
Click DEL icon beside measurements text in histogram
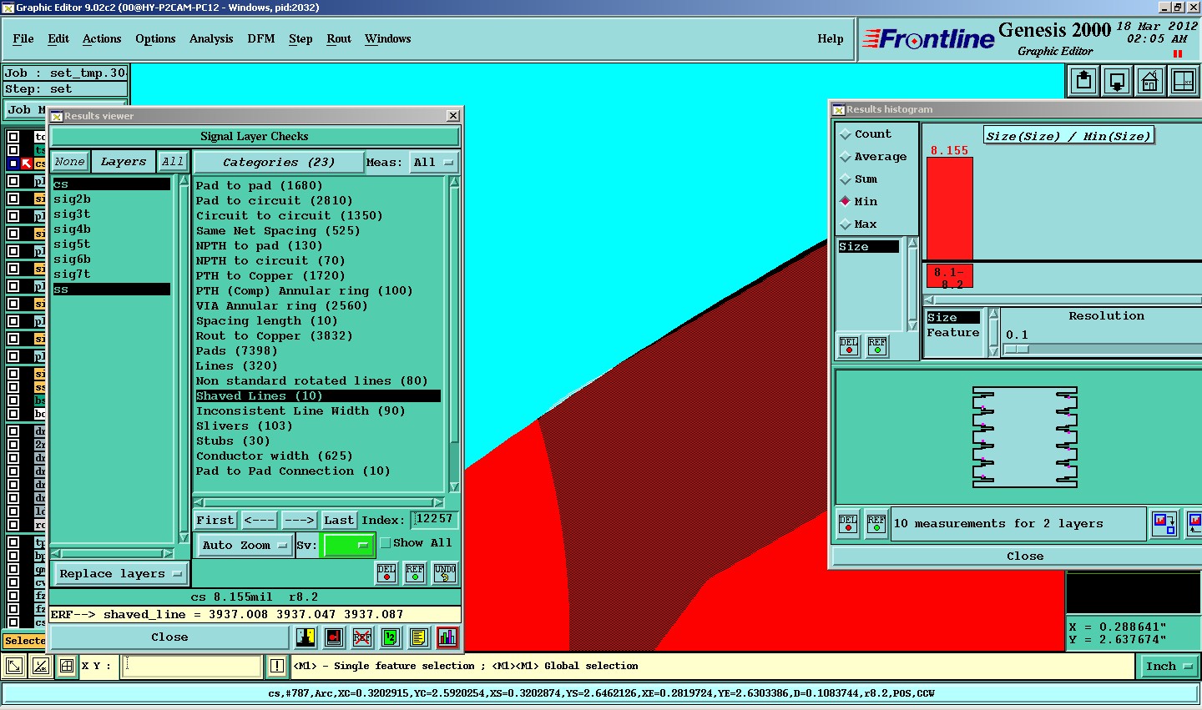click(848, 524)
